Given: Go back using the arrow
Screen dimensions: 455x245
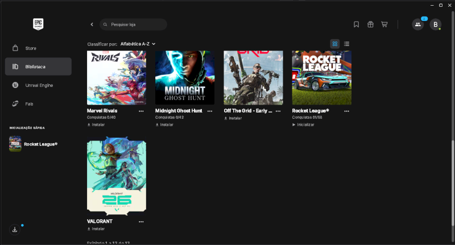Looking at the screenshot, I should pyautogui.click(x=92, y=24).
